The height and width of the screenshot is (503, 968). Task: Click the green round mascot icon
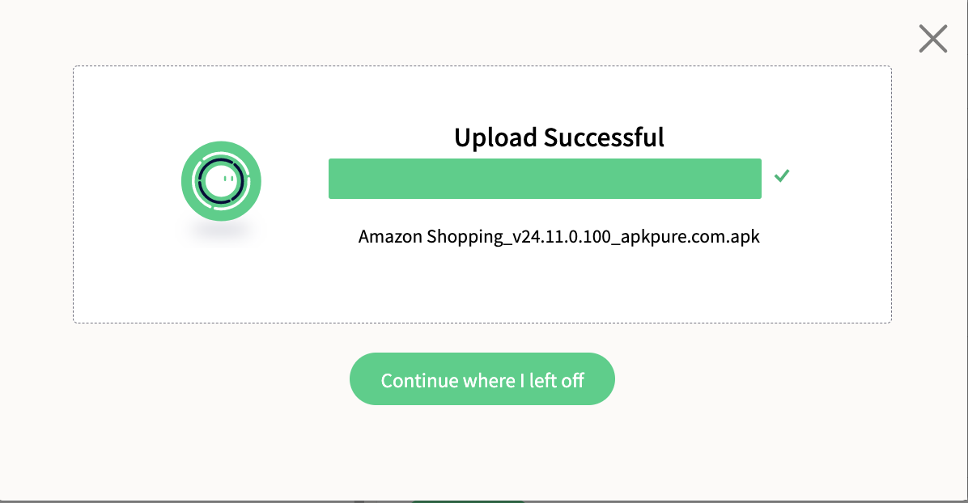[x=221, y=181]
